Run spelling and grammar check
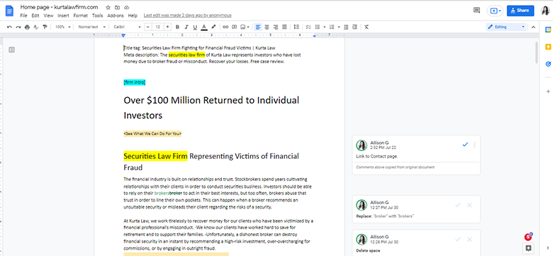This screenshot has height=256, width=553. click(36, 27)
